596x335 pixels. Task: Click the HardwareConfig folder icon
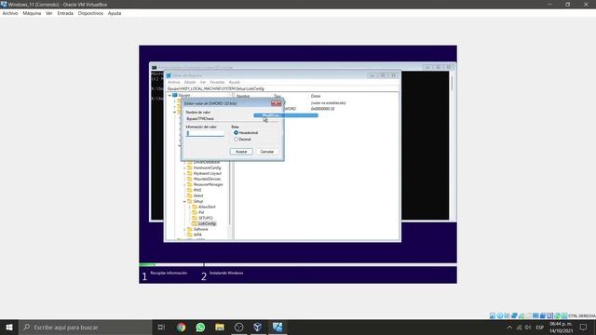coord(190,167)
